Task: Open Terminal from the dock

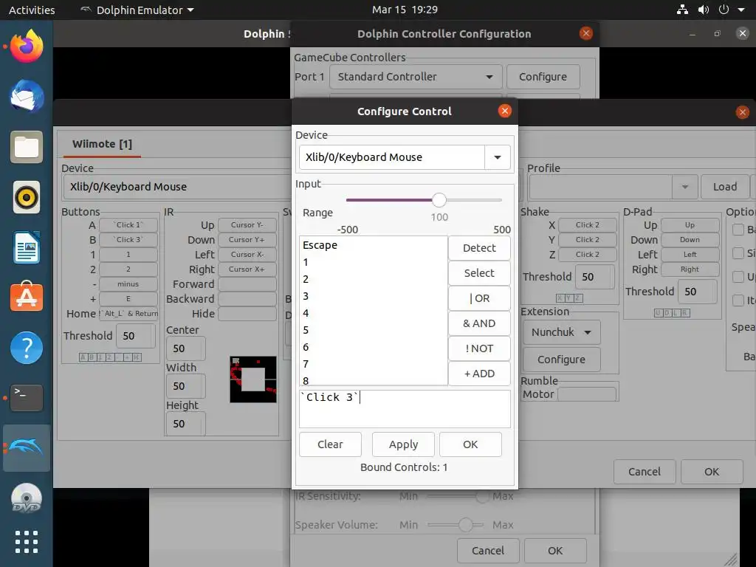Action: 27,398
